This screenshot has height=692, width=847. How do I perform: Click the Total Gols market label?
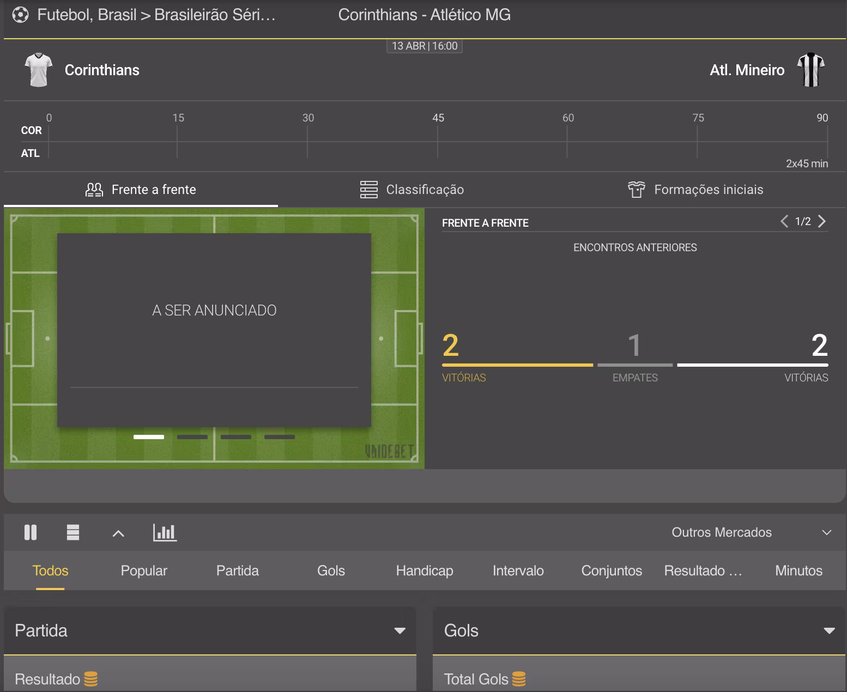(x=476, y=679)
